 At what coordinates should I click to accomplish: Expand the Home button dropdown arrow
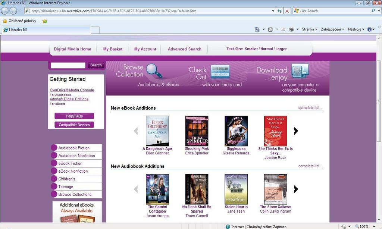coord(263,29)
